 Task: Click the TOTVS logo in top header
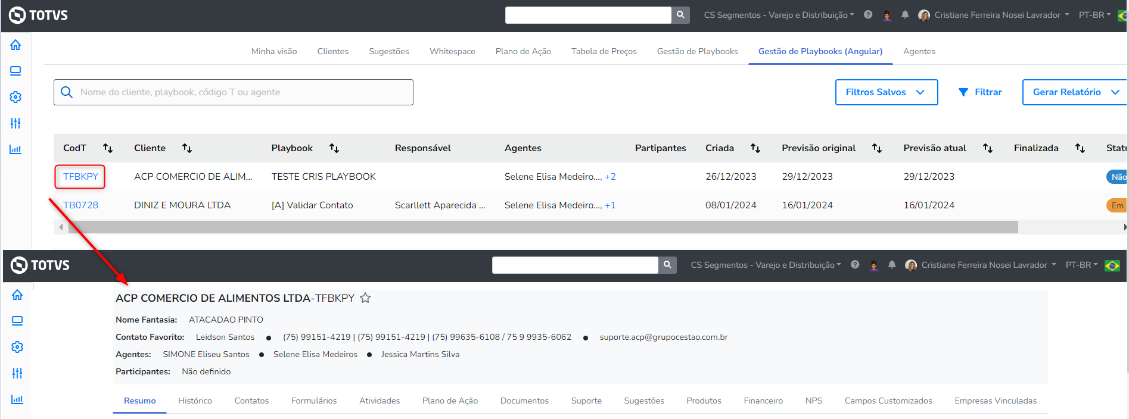pyautogui.click(x=39, y=15)
